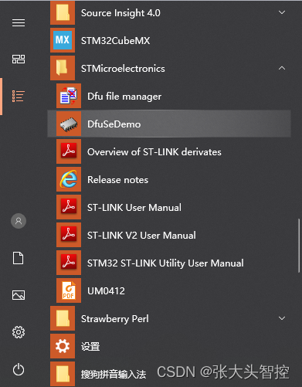Select the Source Insight 4.0 label
The image size is (302, 387).
coord(120,13)
